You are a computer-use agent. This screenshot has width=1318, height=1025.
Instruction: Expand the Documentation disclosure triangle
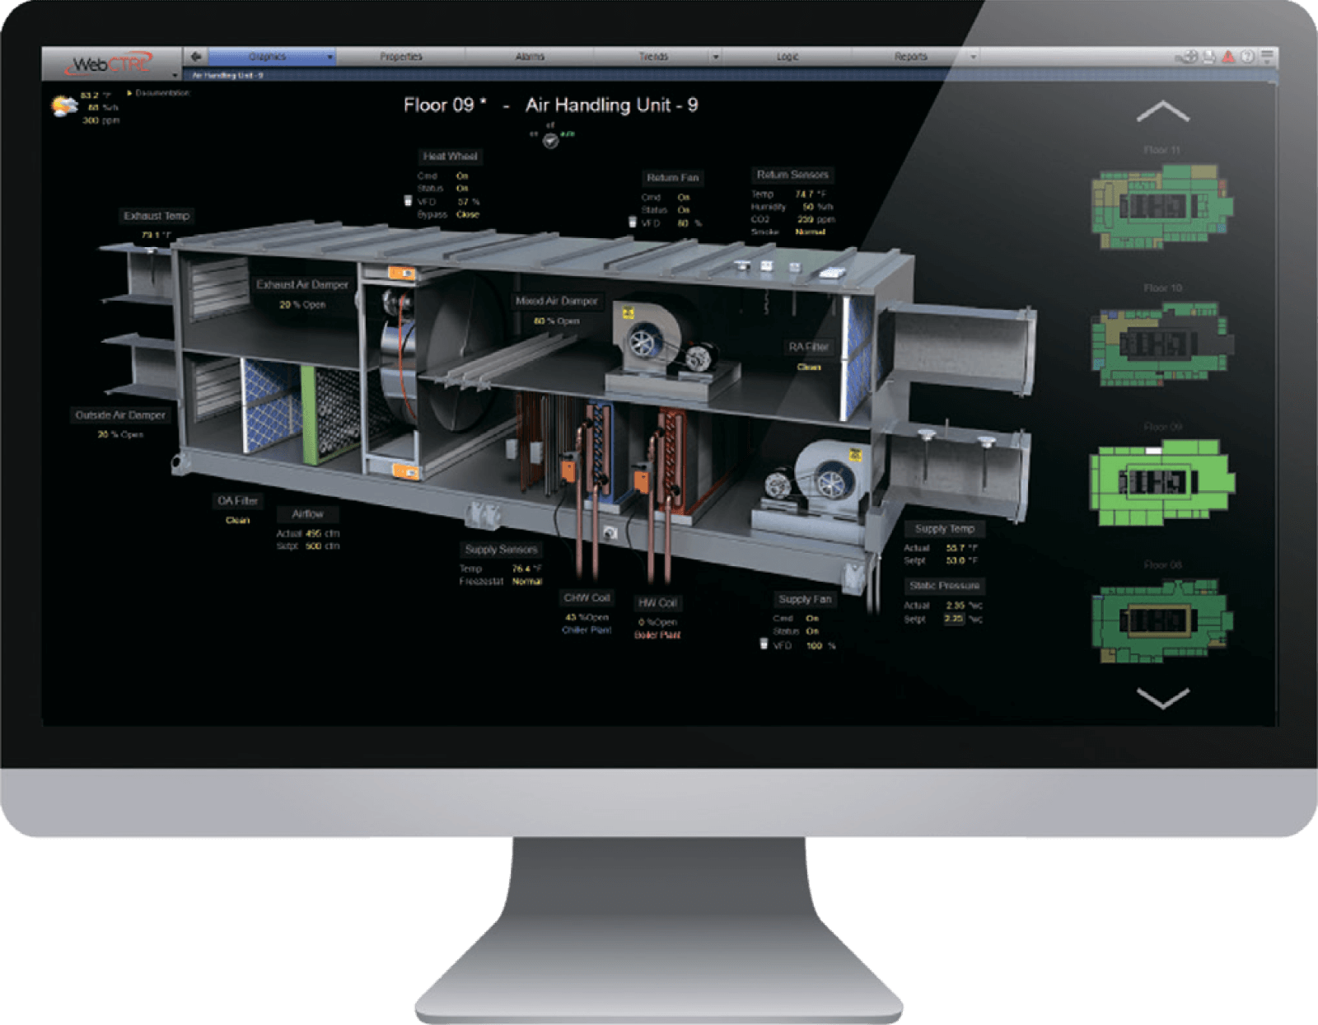pos(130,93)
